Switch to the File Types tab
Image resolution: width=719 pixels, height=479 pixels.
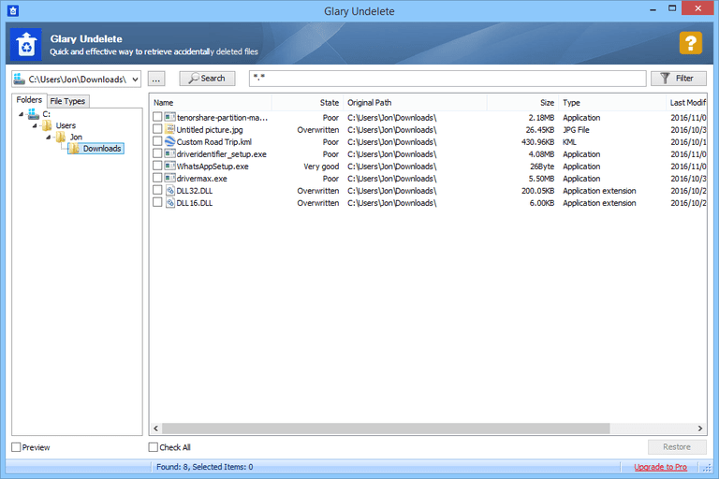(x=67, y=101)
